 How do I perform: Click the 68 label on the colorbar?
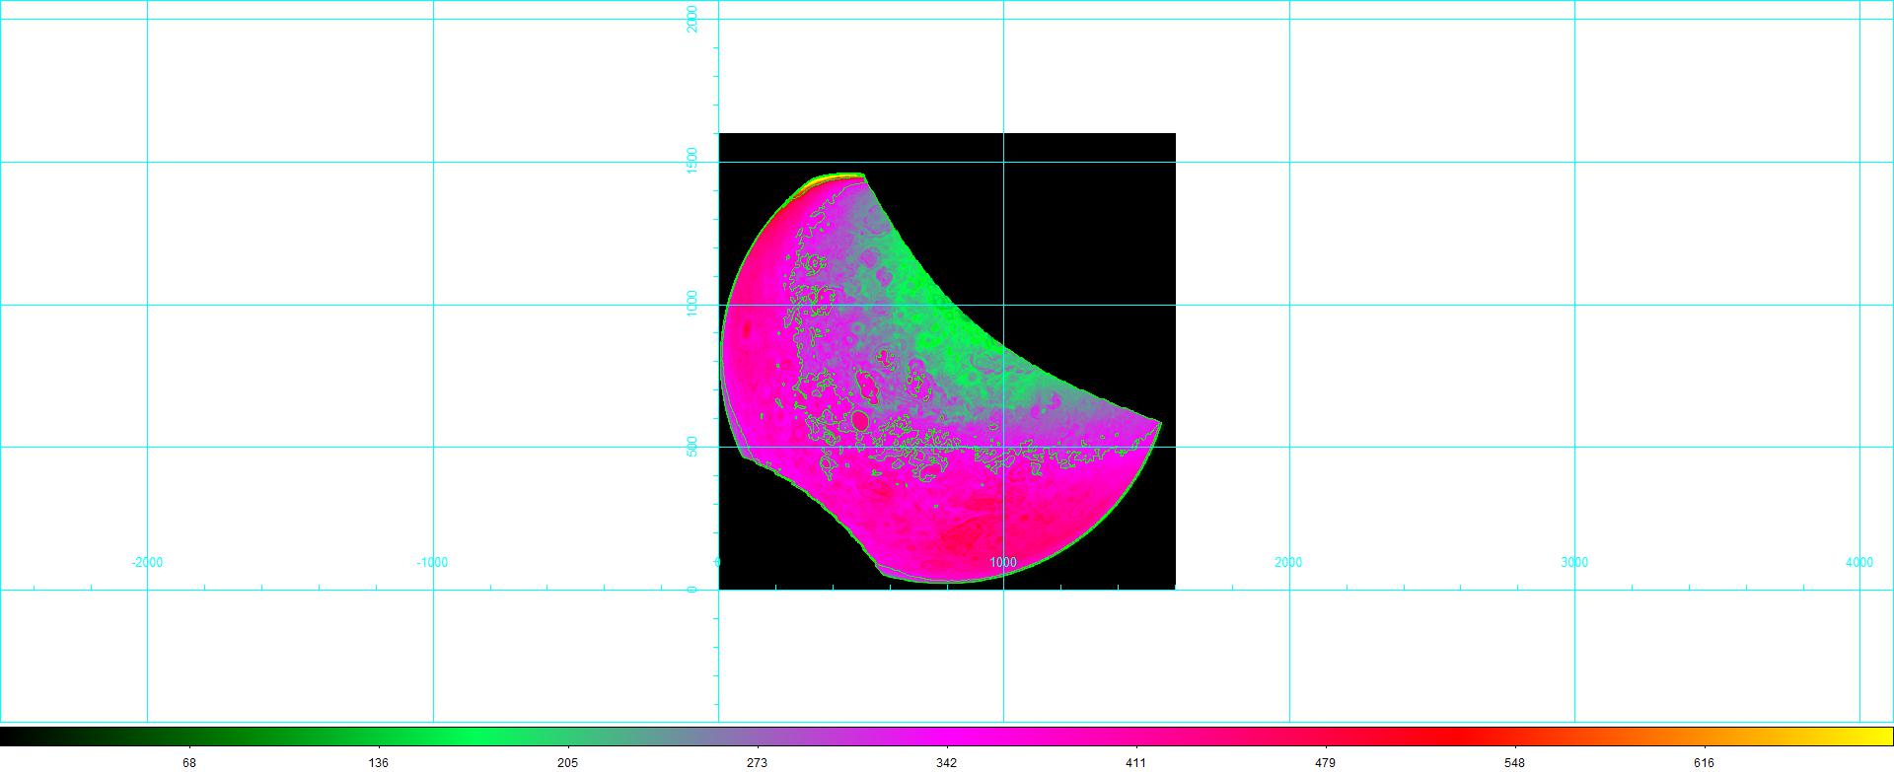click(189, 762)
